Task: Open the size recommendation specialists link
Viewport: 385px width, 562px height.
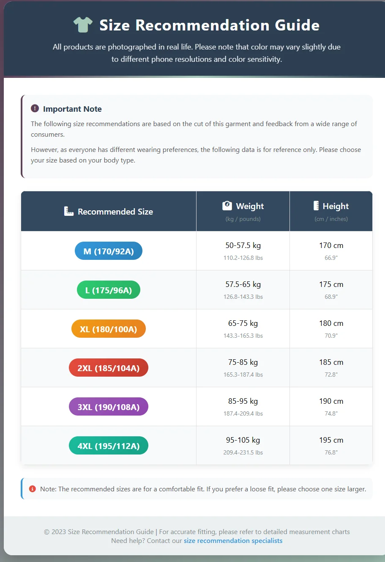Action: [233, 540]
